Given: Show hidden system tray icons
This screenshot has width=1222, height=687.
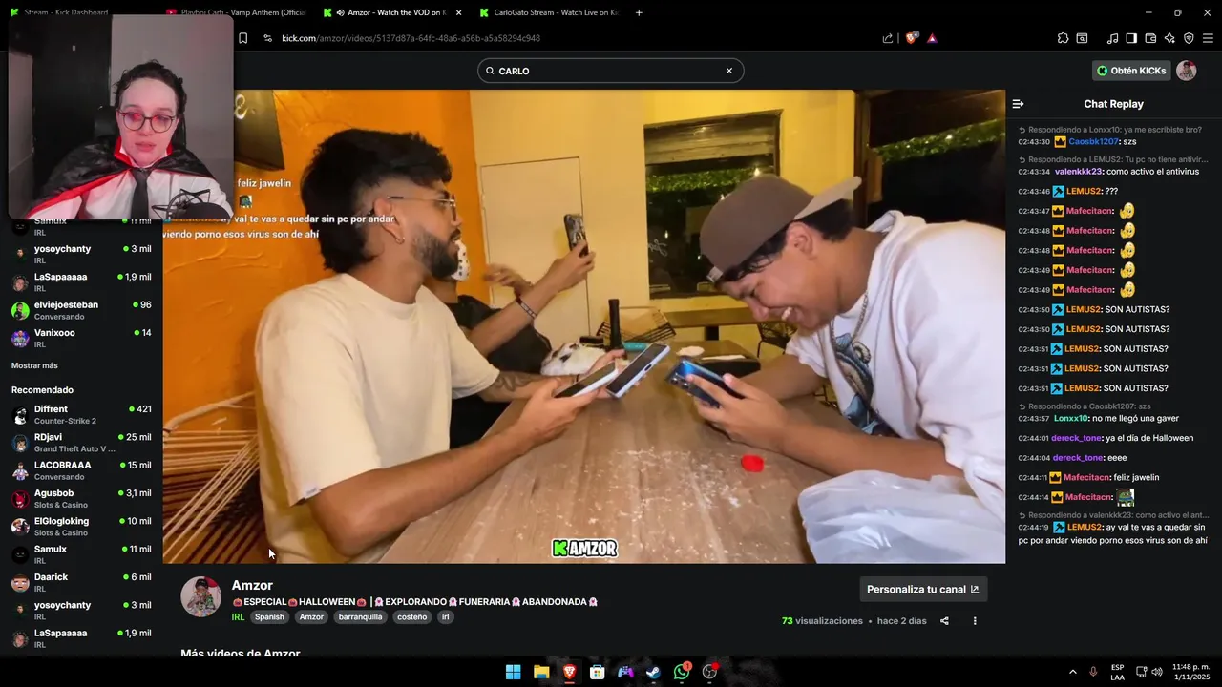Looking at the screenshot, I should 1072,672.
